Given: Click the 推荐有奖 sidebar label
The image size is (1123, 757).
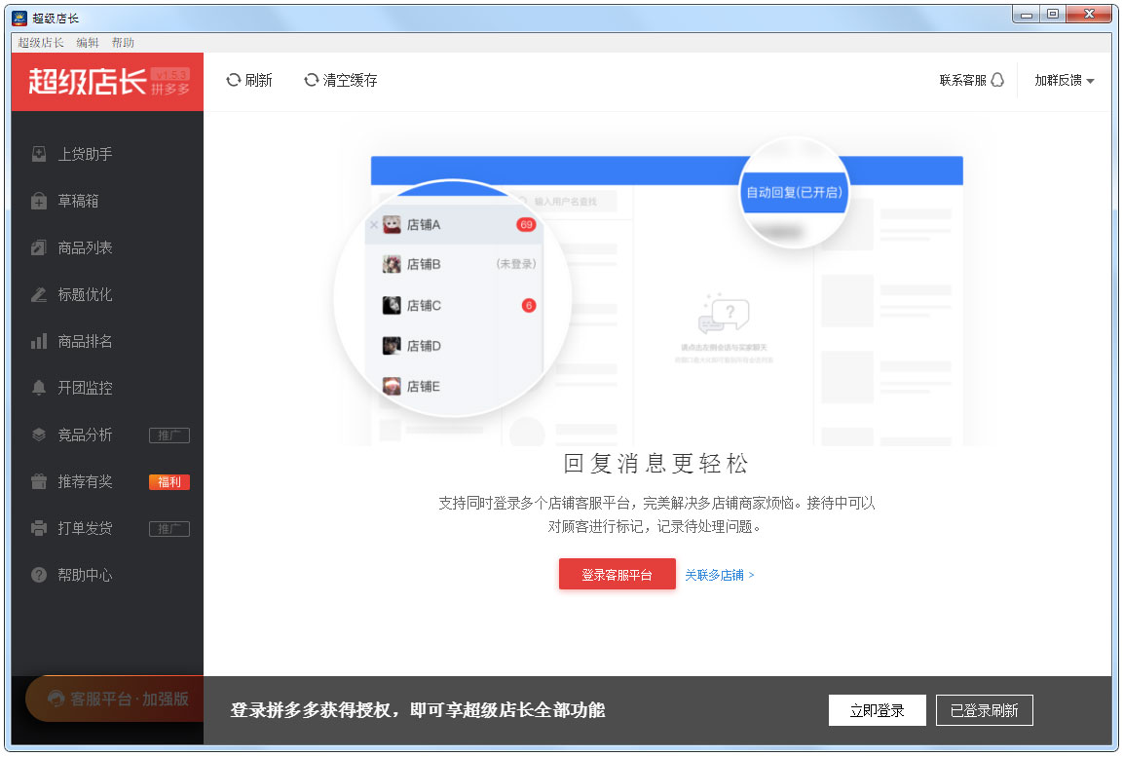Looking at the screenshot, I should (86, 482).
